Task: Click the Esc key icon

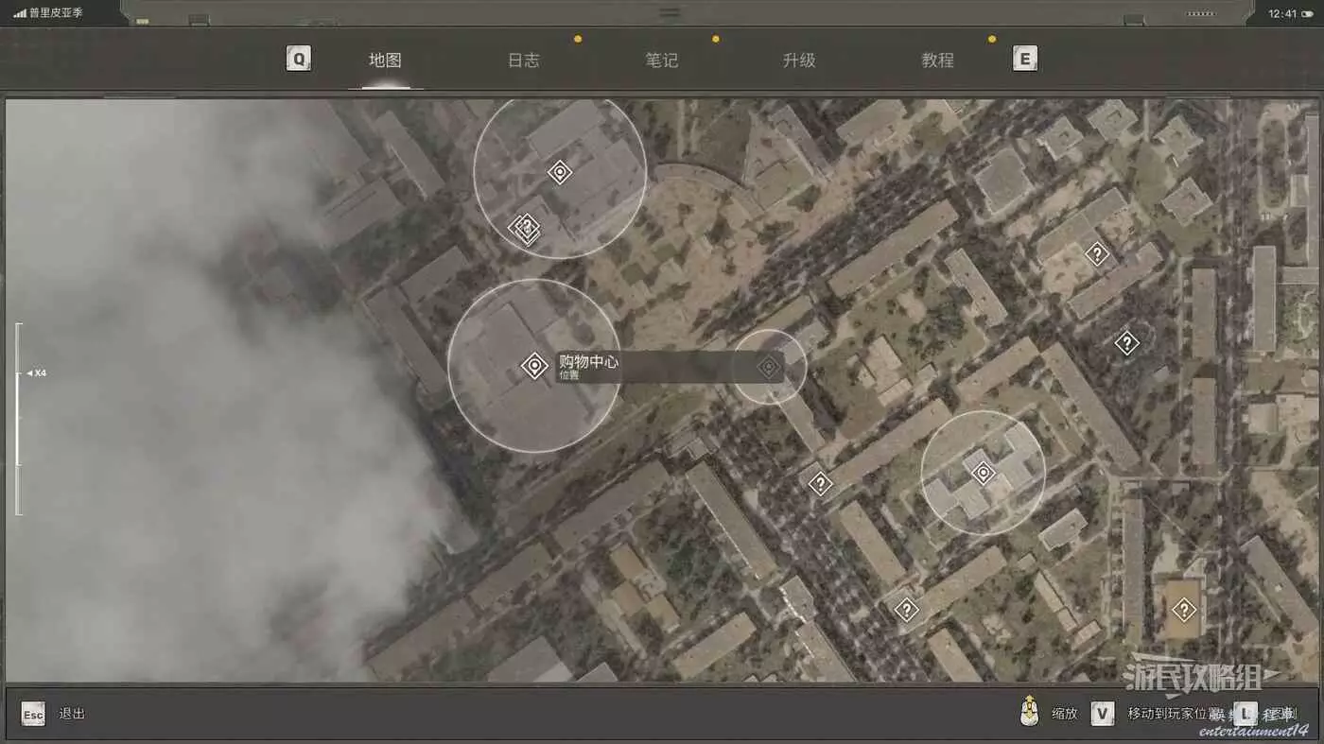Action: [33, 714]
